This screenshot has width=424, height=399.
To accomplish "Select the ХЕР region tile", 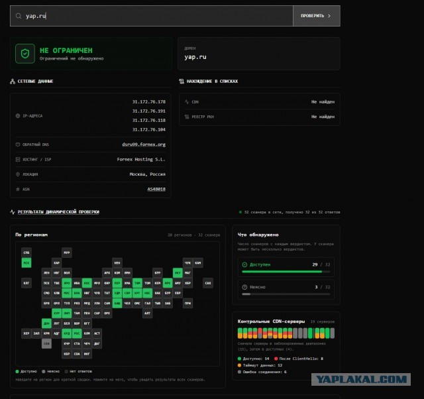I will [26, 333].
